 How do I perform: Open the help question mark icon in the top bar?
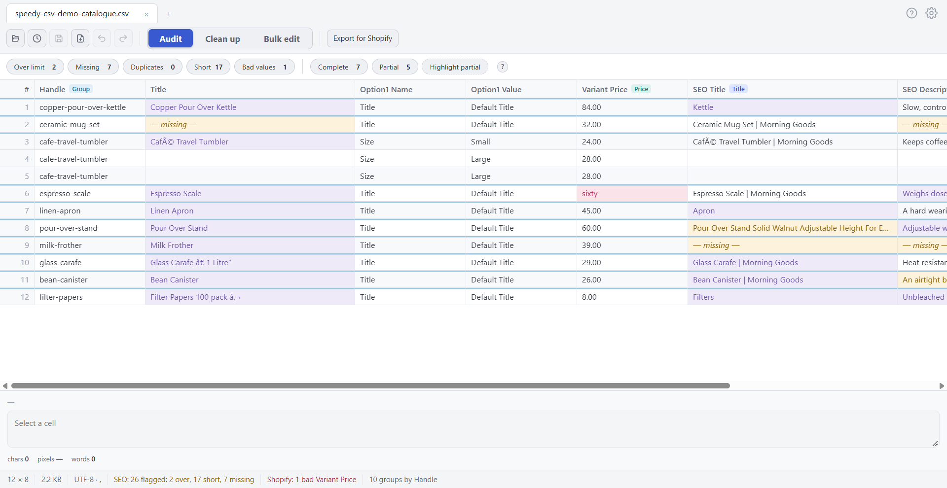pos(911,13)
